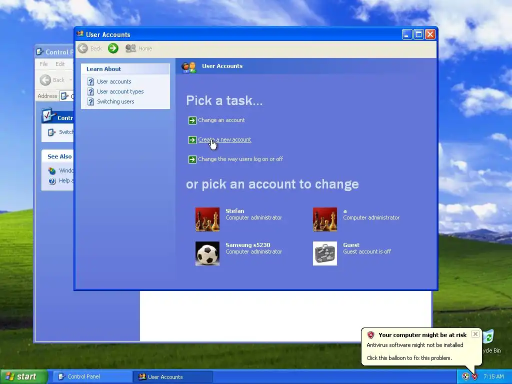Screen dimensions: 512x384
Task: Select account 'a' chess picture
Action: coord(325,219)
